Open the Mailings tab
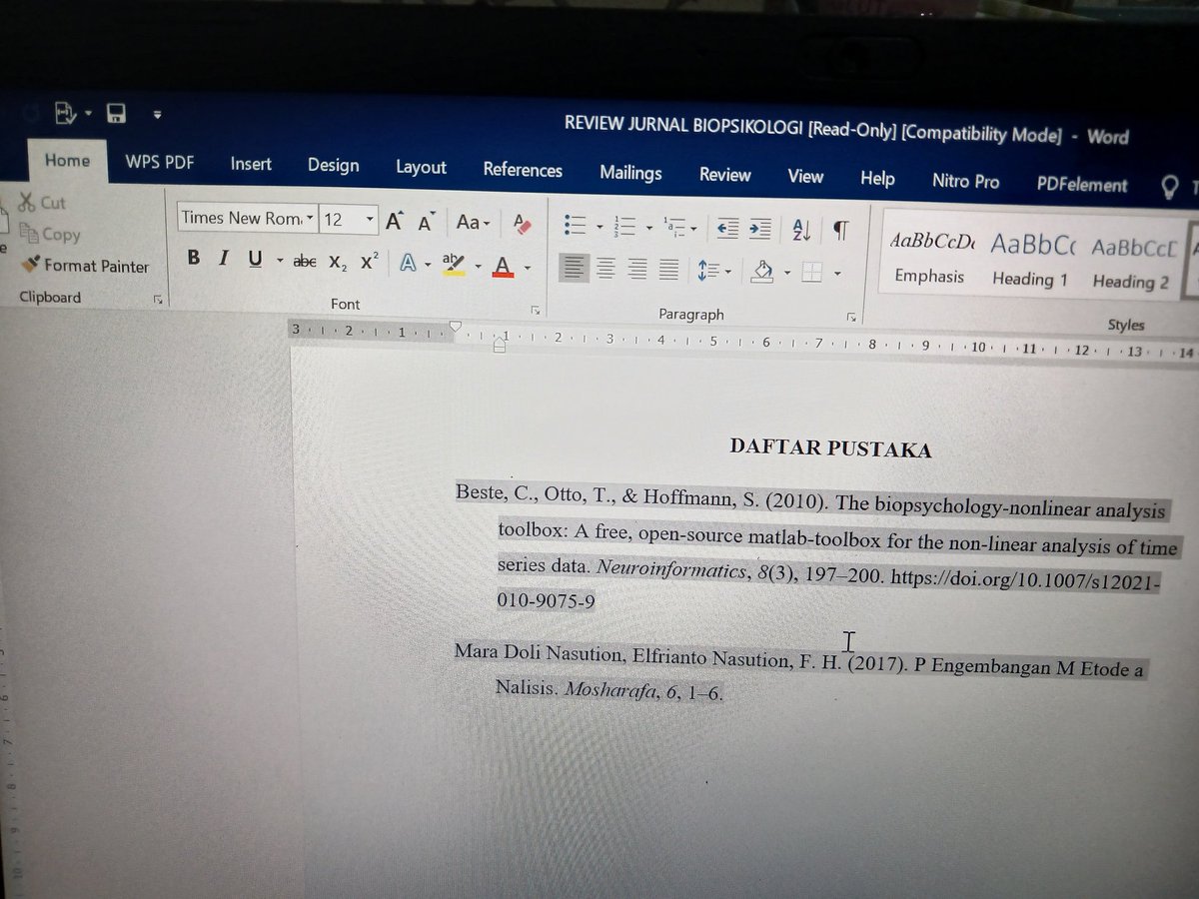 tap(630, 173)
